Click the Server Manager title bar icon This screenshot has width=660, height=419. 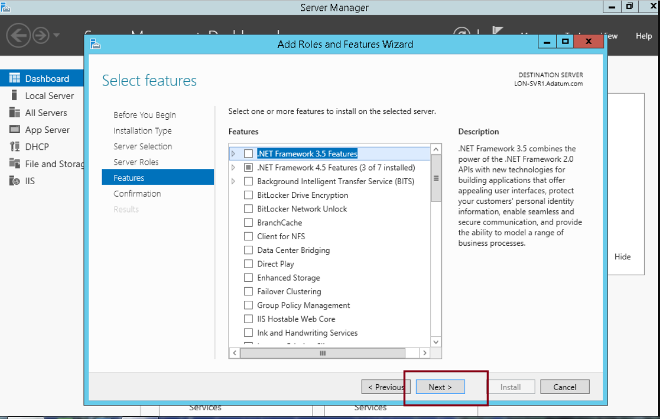[x=5, y=7]
